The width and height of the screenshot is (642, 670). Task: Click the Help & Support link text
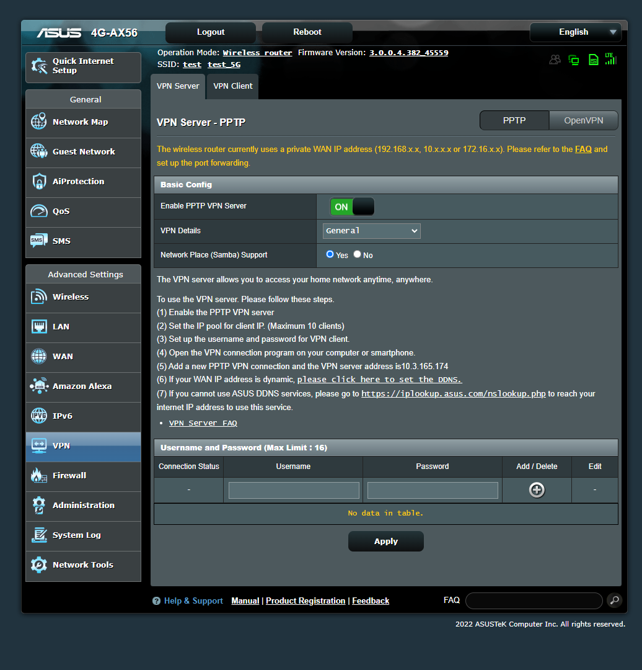click(193, 601)
